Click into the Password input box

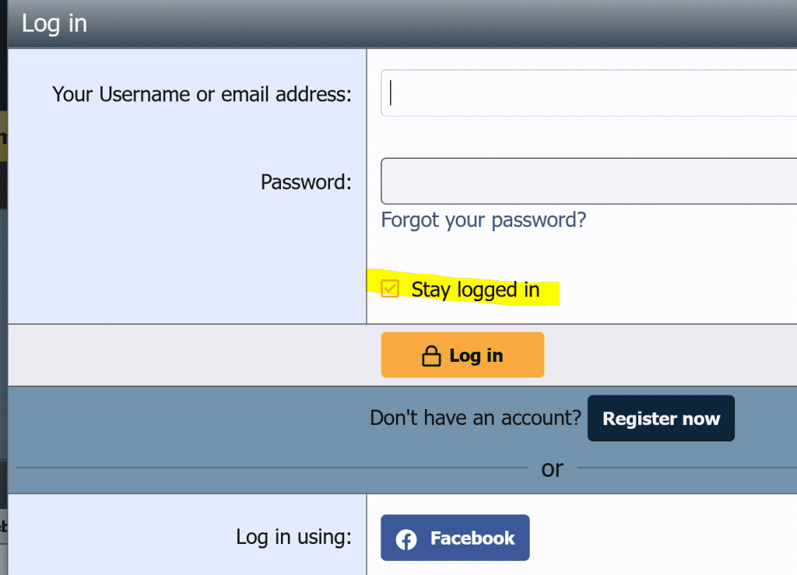click(588, 181)
